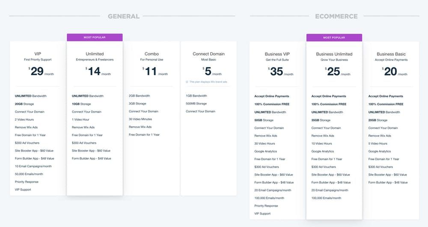Click 'Google Analytics' in Business Unlimited plan

[323, 151]
